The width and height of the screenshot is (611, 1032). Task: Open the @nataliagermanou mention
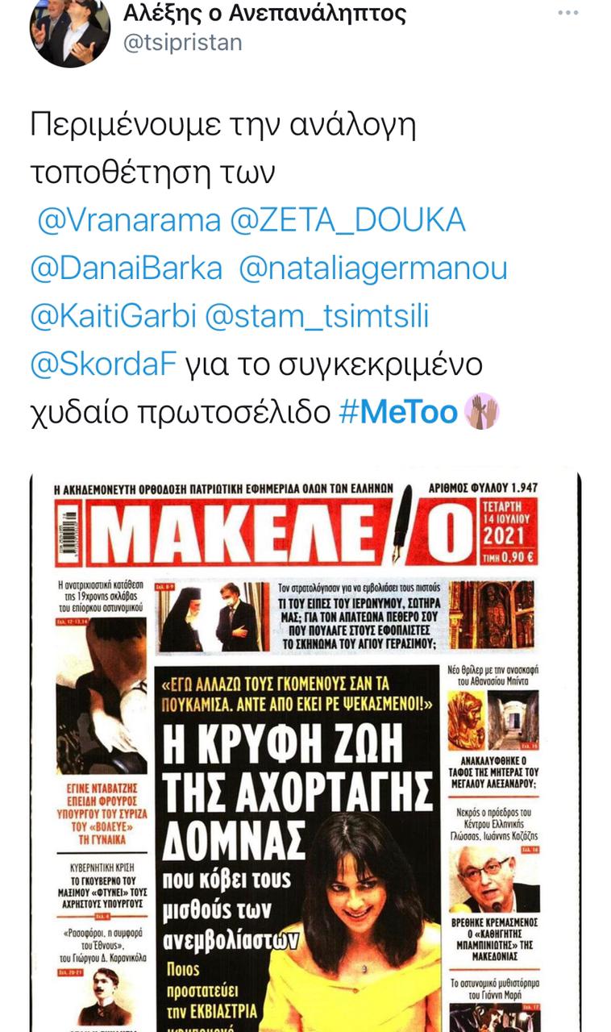coord(373,268)
